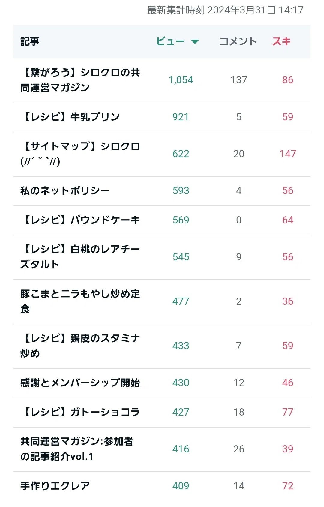Open the 【レシピ】牛乳プリン article
Image resolution: width=324 pixels, height=507 pixels.
70,117
